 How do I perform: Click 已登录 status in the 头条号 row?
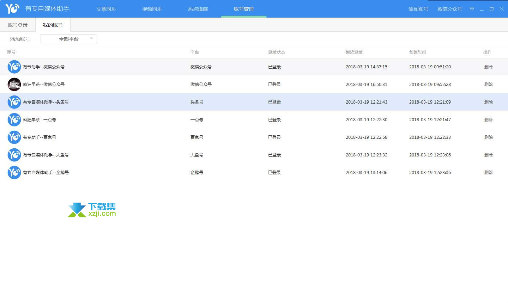click(x=274, y=102)
